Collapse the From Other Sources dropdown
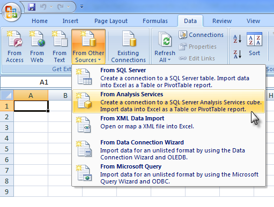 [x=88, y=47]
